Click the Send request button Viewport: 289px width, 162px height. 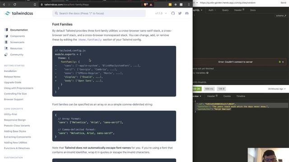283,3
